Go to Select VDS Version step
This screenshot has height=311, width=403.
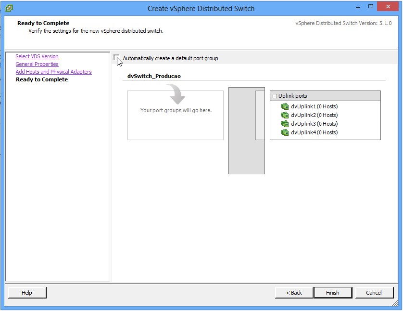click(x=37, y=56)
